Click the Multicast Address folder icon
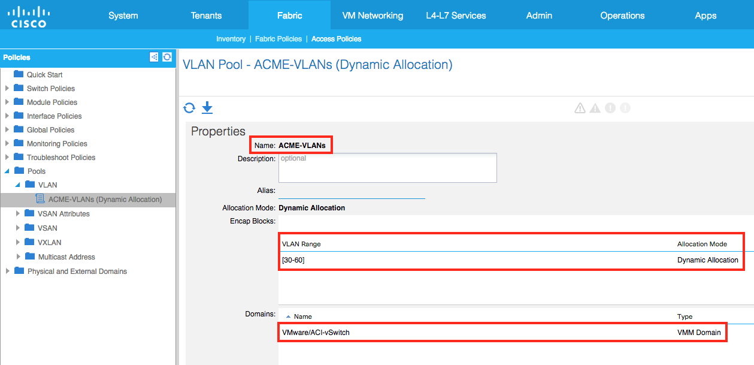Viewport: 754px width, 365px height. tap(30, 257)
